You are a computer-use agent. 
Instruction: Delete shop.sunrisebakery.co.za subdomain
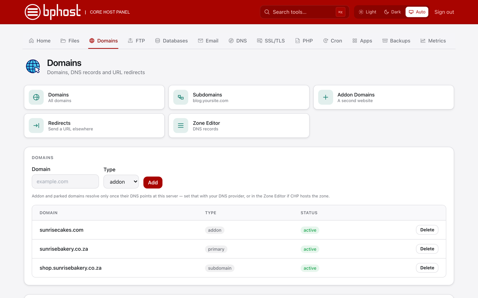427,268
